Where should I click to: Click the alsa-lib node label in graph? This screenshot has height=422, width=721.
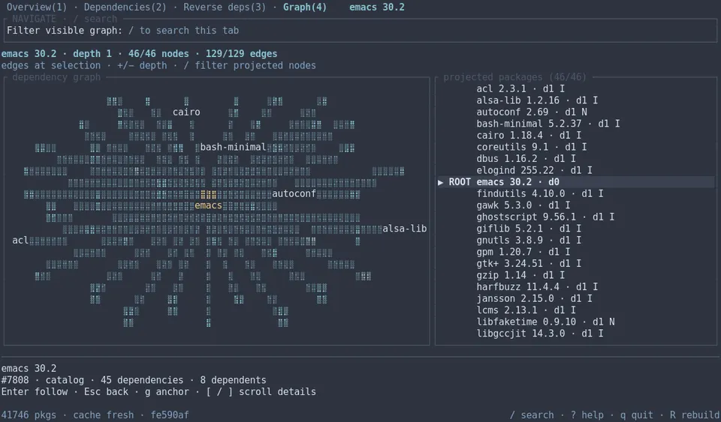tap(405, 229)
